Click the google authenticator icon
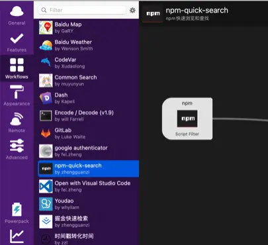The height and width of the screenshot is (245, 268). pyautogui.click(x=46, y=151)
